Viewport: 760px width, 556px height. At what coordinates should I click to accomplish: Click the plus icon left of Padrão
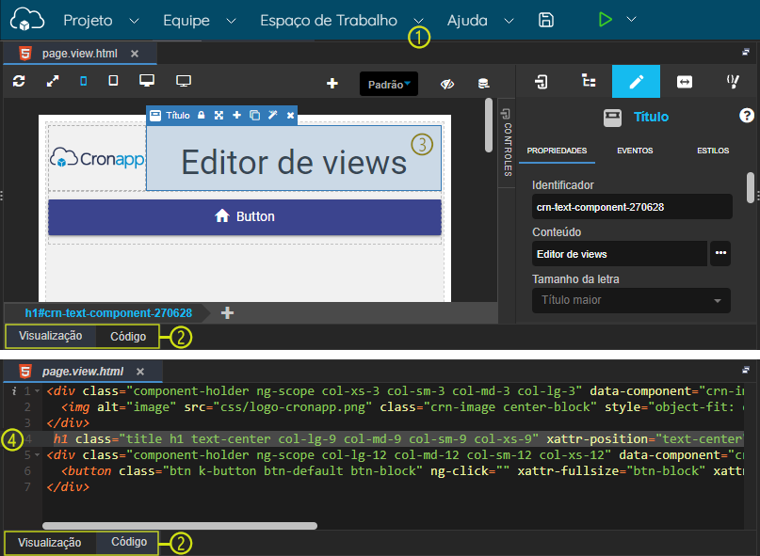pyautogui.click(x=332, y=84)
